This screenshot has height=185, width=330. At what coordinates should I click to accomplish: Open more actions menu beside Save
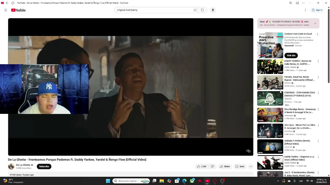[251, 166]
